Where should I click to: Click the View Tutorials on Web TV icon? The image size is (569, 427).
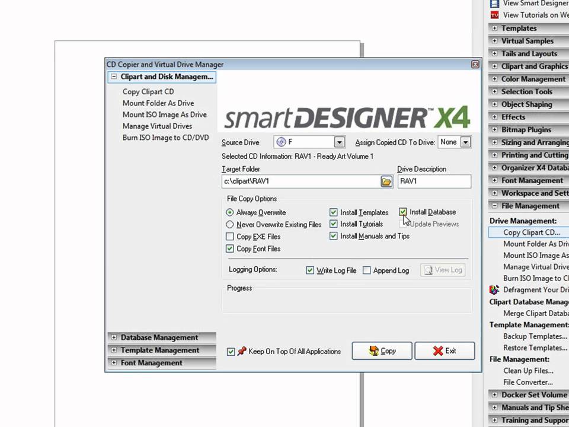[x=494, y=15]
